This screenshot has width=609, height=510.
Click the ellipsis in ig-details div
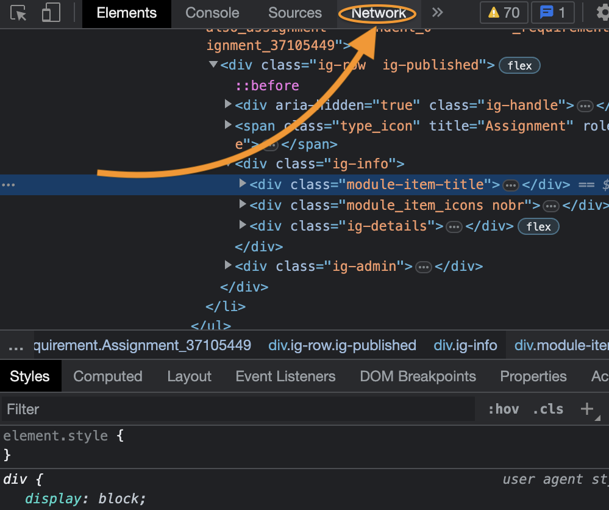[x=454, y=226]
